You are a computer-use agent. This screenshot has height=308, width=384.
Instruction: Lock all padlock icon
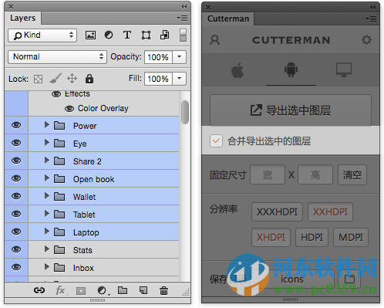pyautogui.click(x=89, y=79)
